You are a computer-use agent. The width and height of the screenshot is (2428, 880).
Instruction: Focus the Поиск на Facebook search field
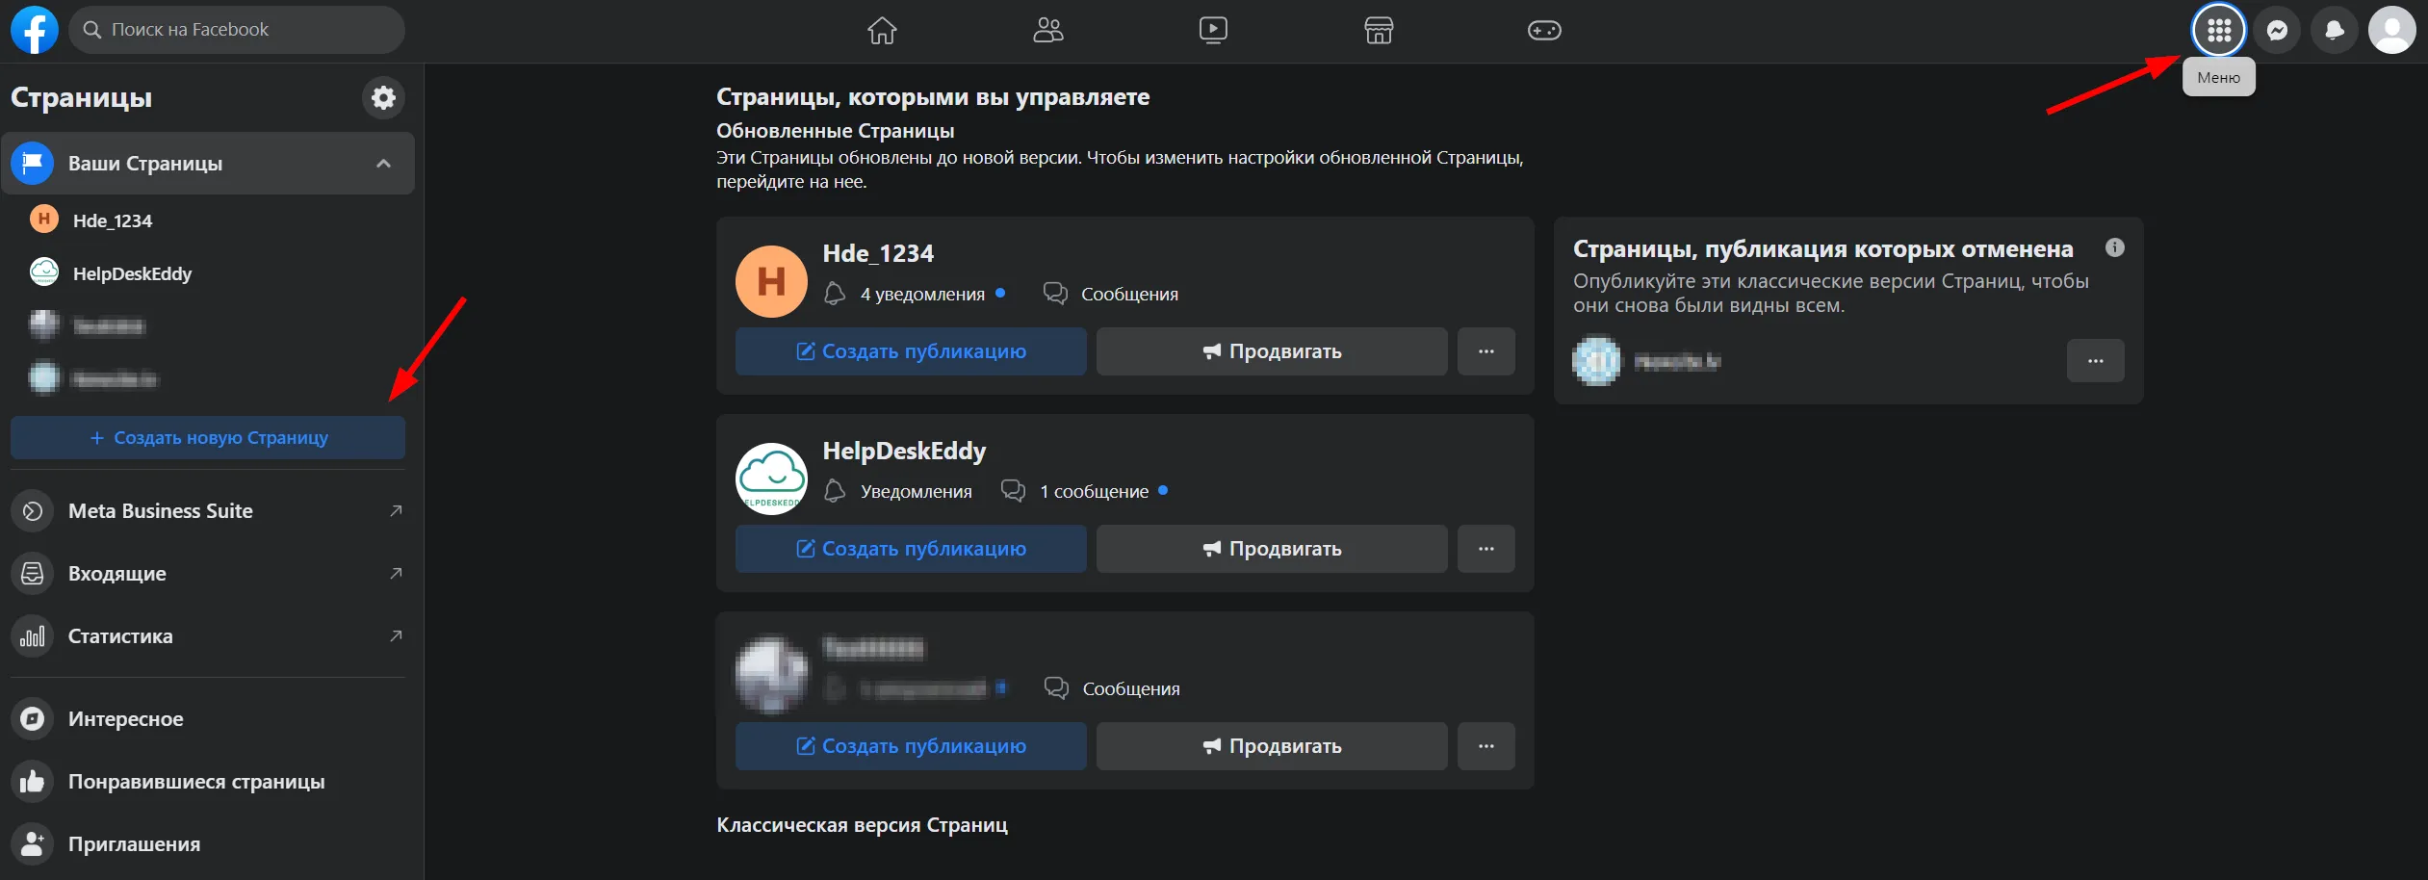coord(237,30)
